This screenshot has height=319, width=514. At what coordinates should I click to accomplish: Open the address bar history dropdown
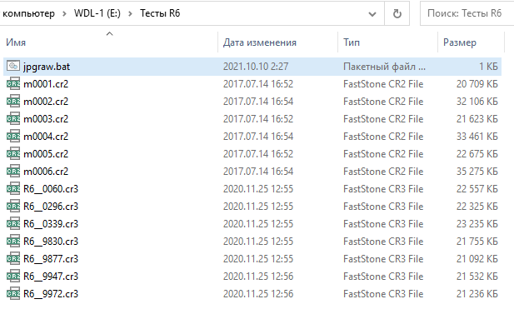click(x=372, y=14)
